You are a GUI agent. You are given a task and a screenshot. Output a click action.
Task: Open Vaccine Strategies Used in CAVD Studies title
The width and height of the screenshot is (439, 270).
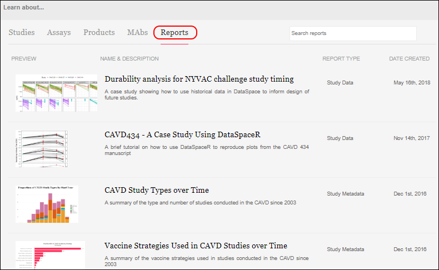(196, 246)
